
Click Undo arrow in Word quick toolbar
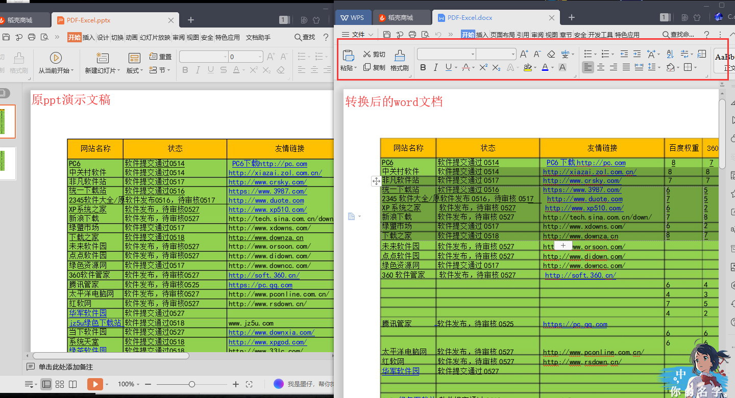tap(438, 35)
